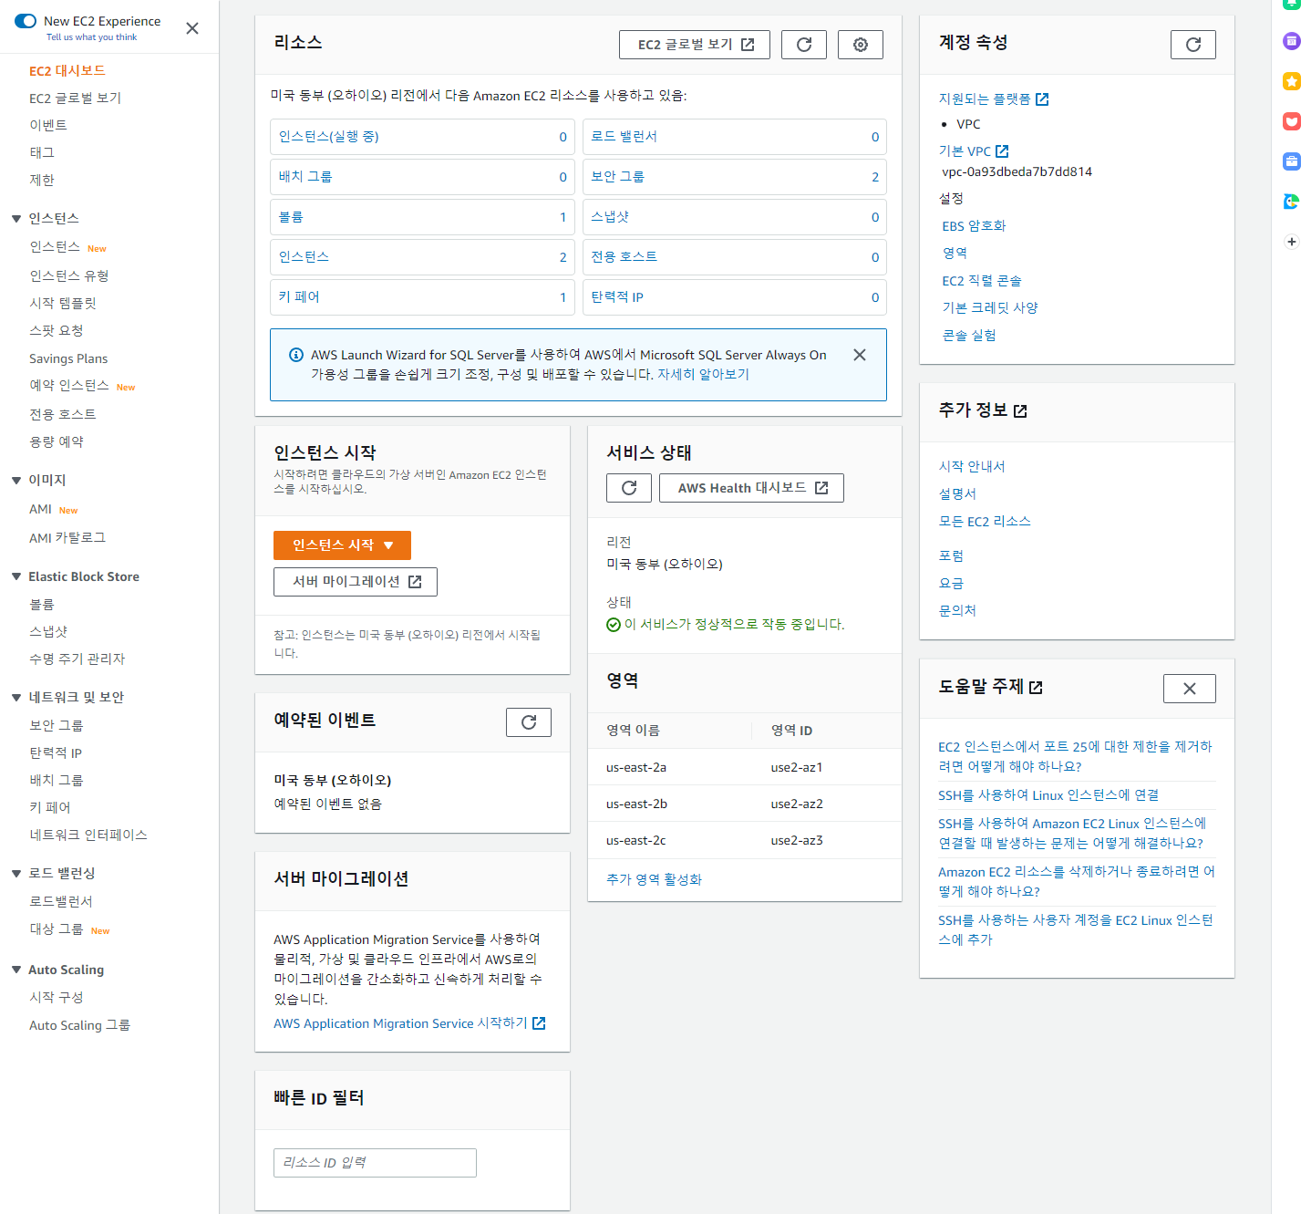The height and width of the screenshot is (1214, 1311).
Task: Refresh the 서비스 상태 panel
Action: coord(629,488)
